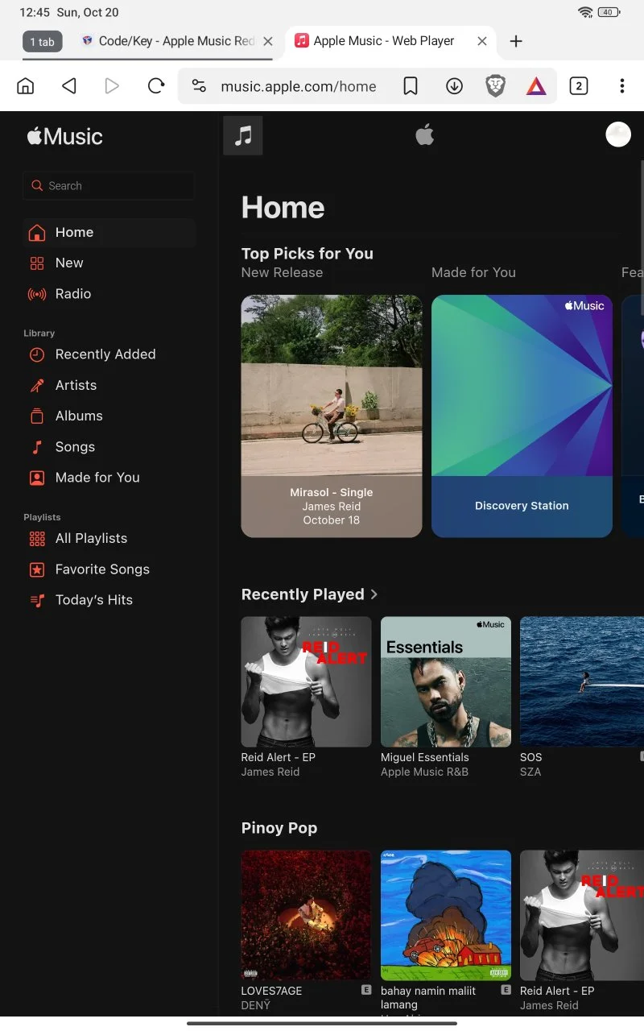The width and height of the screenshot is (644, 1031).
Task: Reload the page with the refresh icon
Action: coord(156,86)
